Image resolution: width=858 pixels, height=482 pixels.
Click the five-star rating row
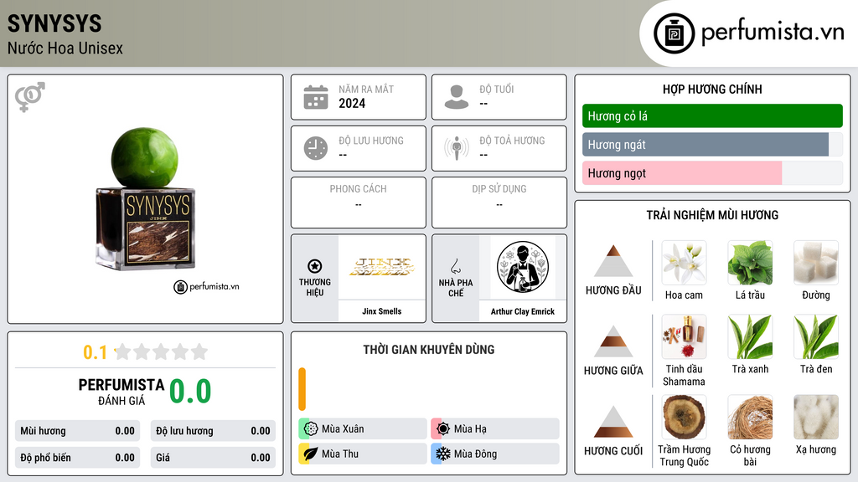(162, 351)
